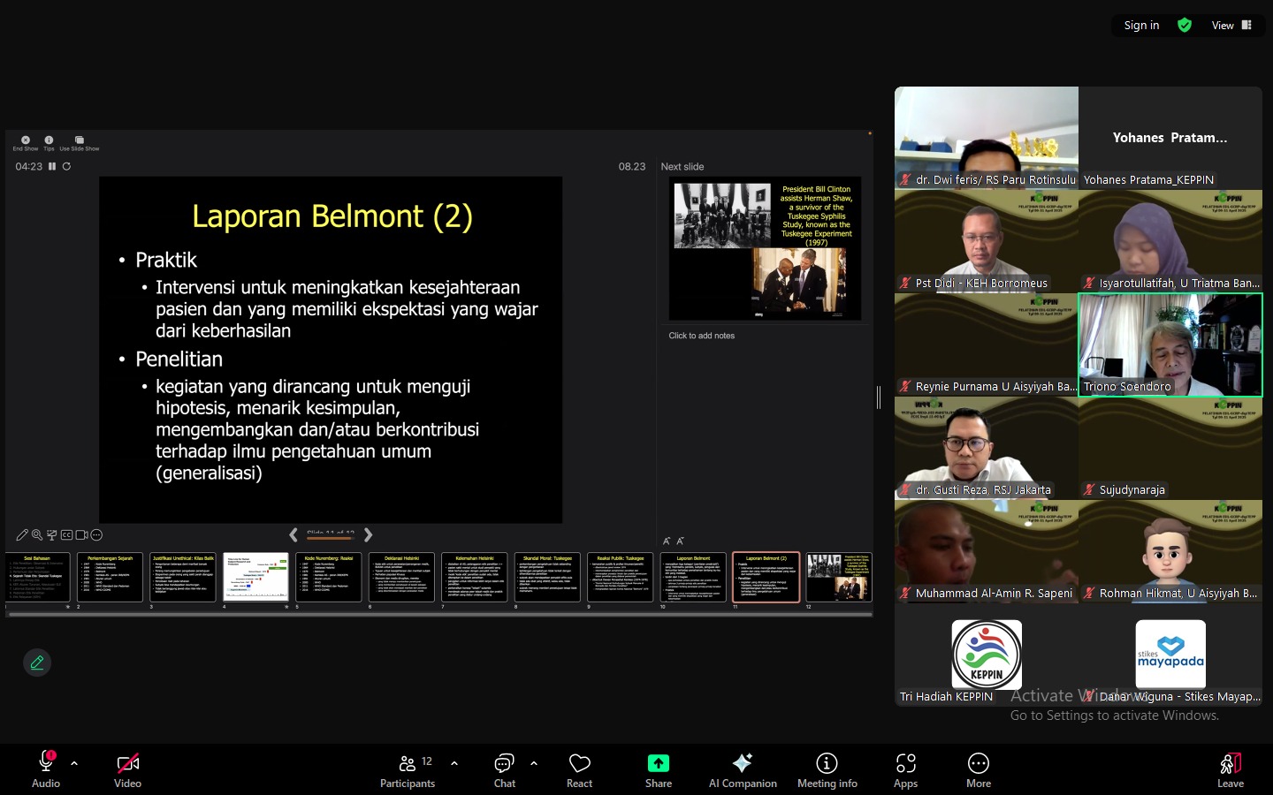Toggle CC subtitles in presenter view
The image size is (1273, 795).
(x=66, y=534)
